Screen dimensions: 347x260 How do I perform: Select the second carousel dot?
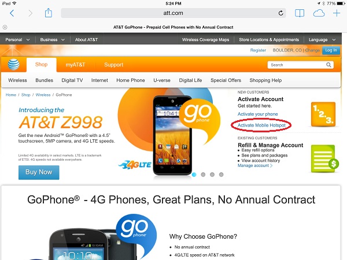tap(203, 174)
